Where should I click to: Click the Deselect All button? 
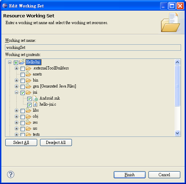click(x=56, y=143)
